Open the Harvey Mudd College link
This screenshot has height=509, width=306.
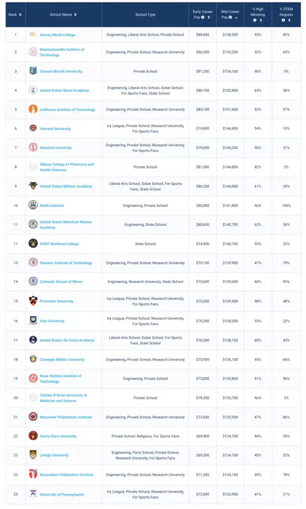[x=57, y=35]
